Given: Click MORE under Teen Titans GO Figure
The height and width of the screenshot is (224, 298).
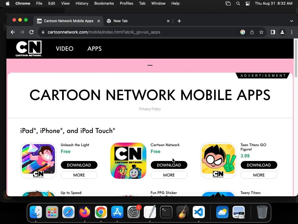Looking at the screenshot, I should coord(259,175).
